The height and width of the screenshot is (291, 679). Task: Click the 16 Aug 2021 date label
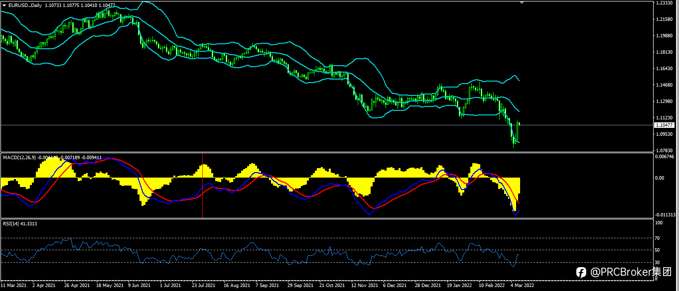point(237,286)
